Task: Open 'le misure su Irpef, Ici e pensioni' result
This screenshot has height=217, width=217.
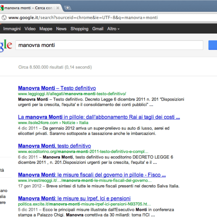Action: (74, 199)
